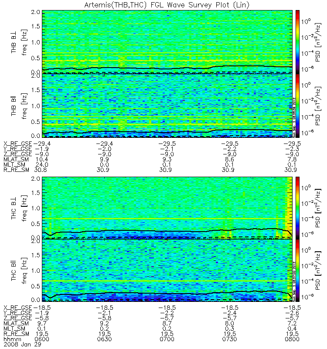This screenshot has width=327, height=349.
Task: Click the date label '2008 Jan 29'
Action: (x=22, y=344)
